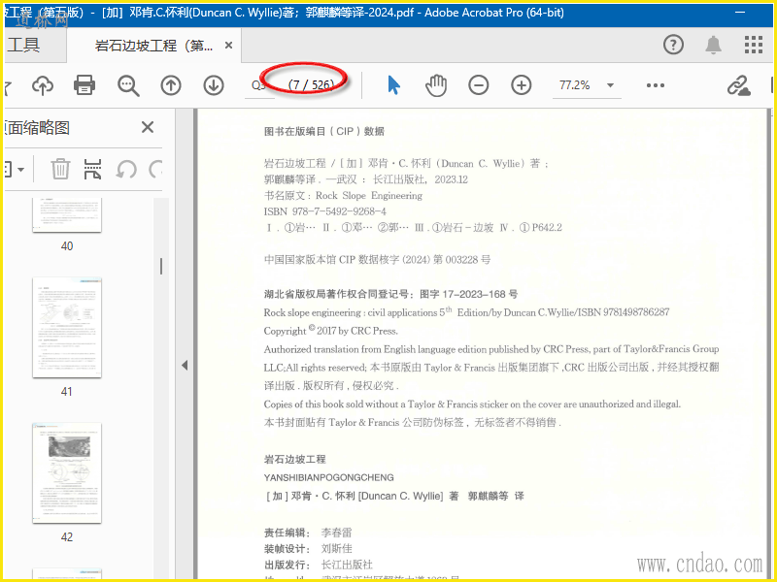777x582 pixels.
Task: Open the zoom level dropdown arrow
Action: point(611,85)
